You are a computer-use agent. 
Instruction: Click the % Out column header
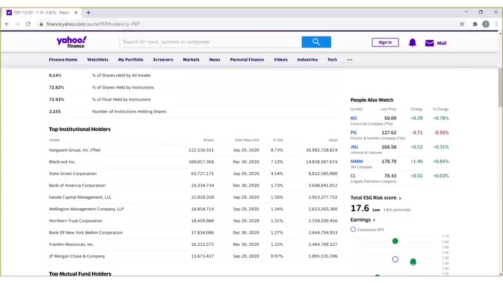tap(278, 140)
